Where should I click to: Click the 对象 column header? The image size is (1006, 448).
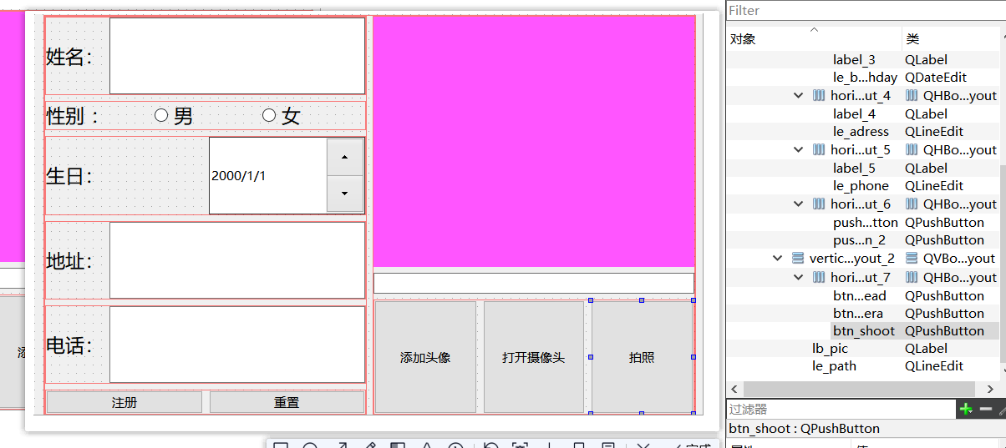click(x=814, y=38)
